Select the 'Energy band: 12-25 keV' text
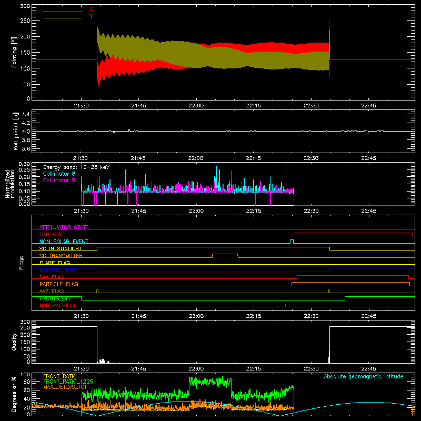Viewport: 421px width, 421px height. [x=76, y=167]
